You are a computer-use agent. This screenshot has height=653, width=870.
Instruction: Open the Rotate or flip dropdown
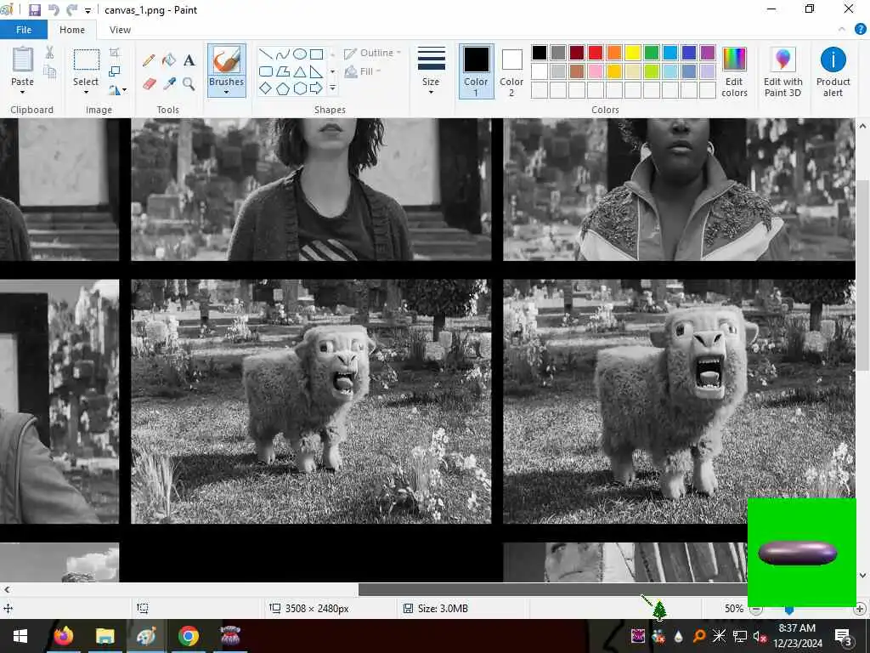tap(117, 89)
